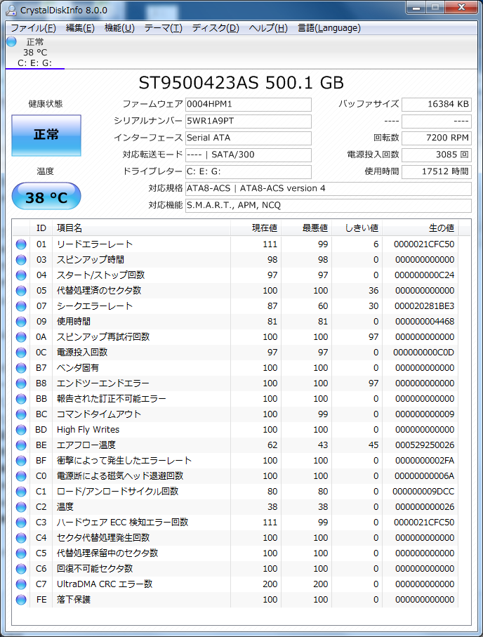
Task: Click the 生の値 column header
Action: point(441,228)
